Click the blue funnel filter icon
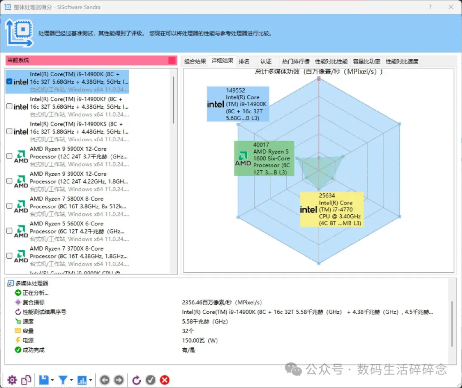This screenshot has height=388, width=462. click(63, 380)
